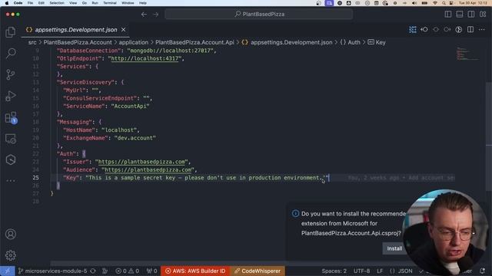Open the Source Control view
Viewport: 492px width, 276px height.
[11, 74]
